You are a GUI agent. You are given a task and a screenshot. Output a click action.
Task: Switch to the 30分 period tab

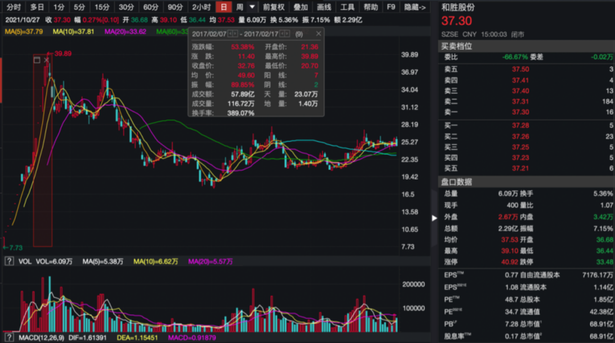click(126, 7)
